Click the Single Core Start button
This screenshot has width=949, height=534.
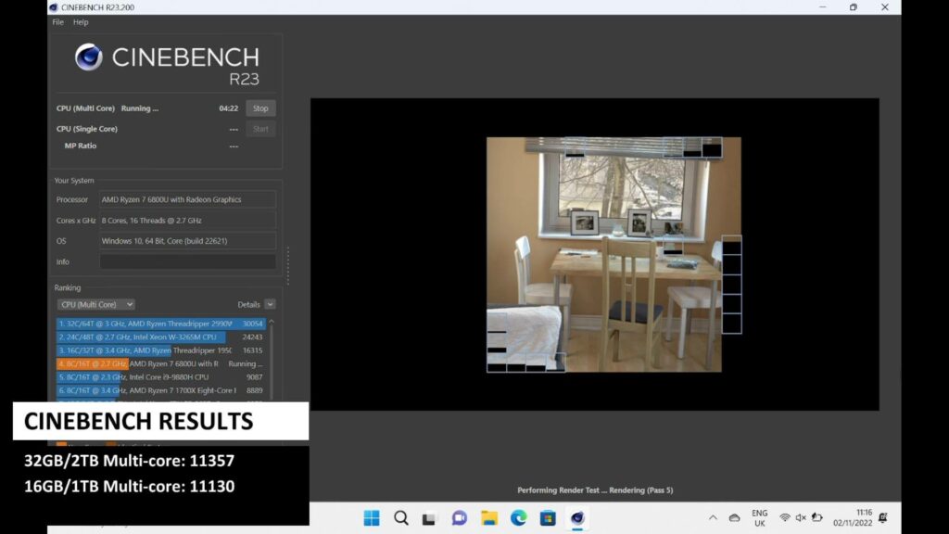tap(260, 129)
